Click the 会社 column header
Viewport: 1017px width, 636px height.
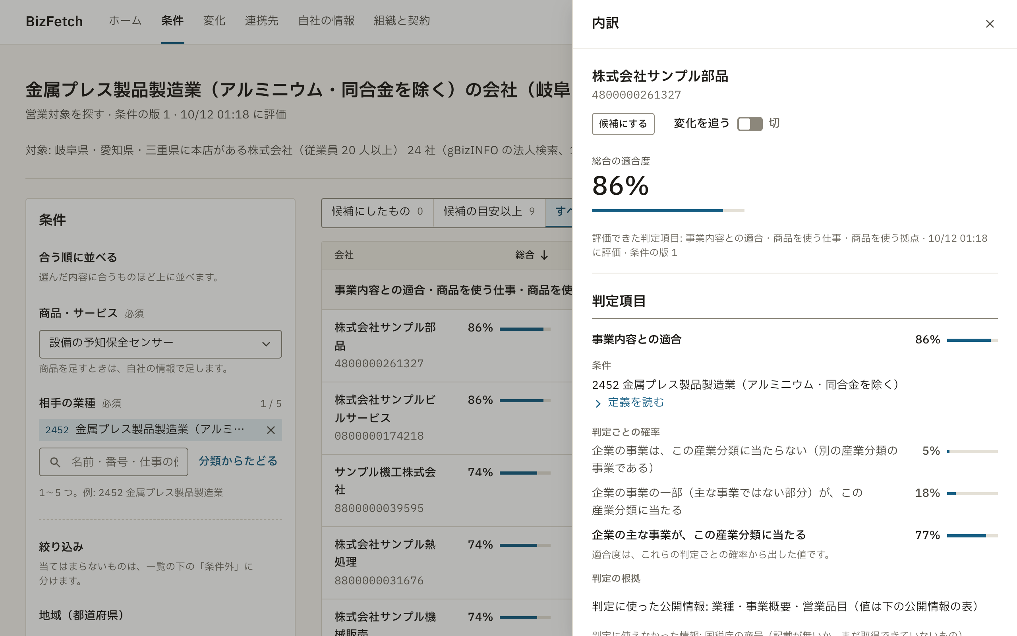pos(344,255)
